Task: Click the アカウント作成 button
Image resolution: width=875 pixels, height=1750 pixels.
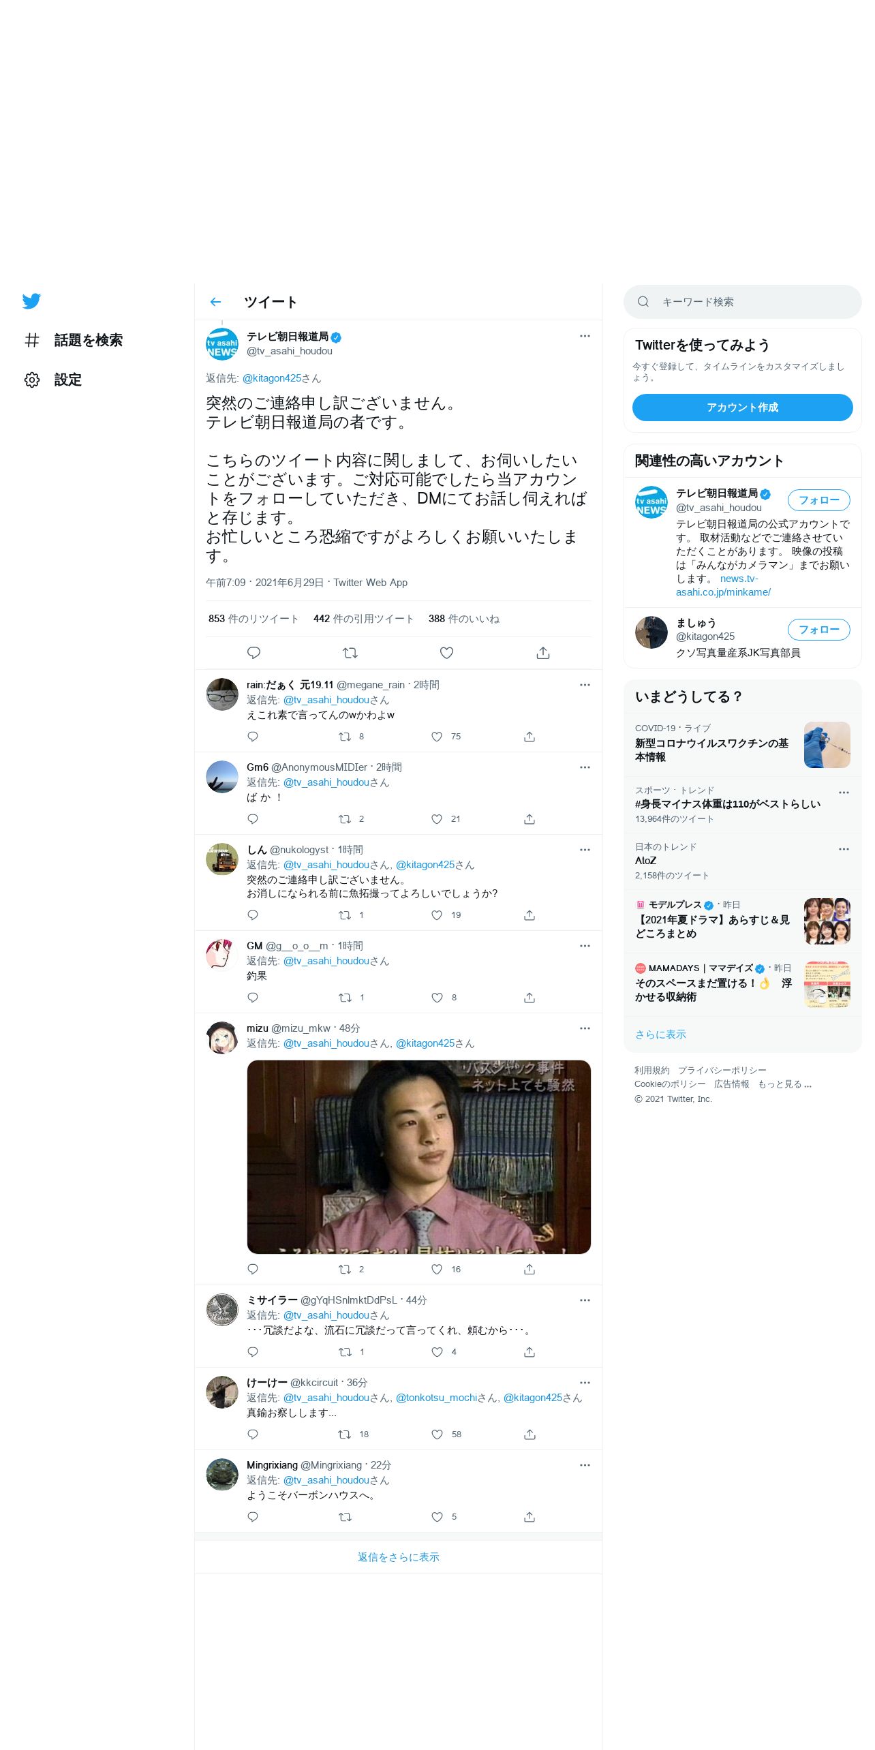Action: pyautogui.click(x=742, y=408)
